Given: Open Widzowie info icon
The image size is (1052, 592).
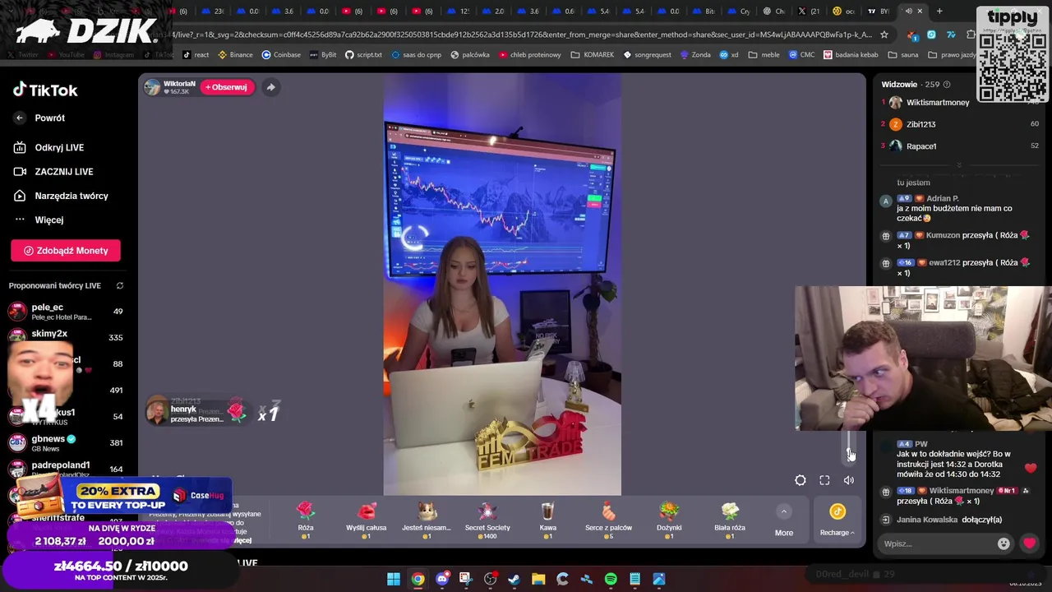Looking at the screenshot, I should [x=947, y=85].
